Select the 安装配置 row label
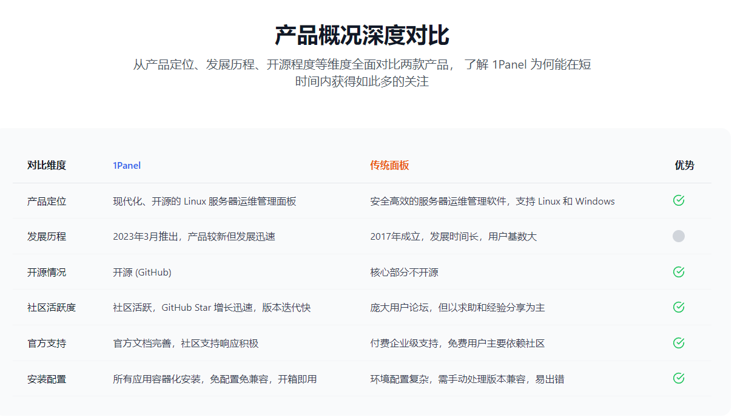743x417 pixels. tap(47, 379)
